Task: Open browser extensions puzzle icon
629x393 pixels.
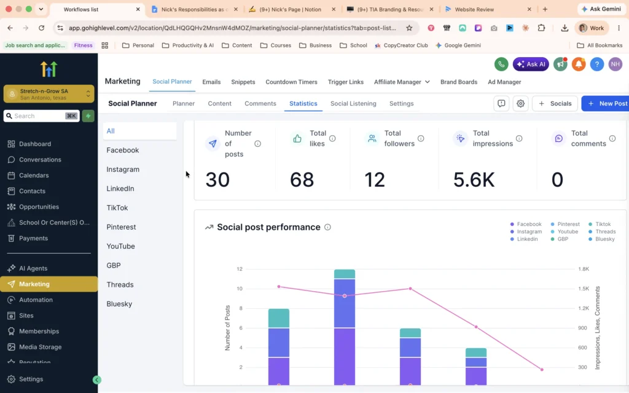Action: 541,28
